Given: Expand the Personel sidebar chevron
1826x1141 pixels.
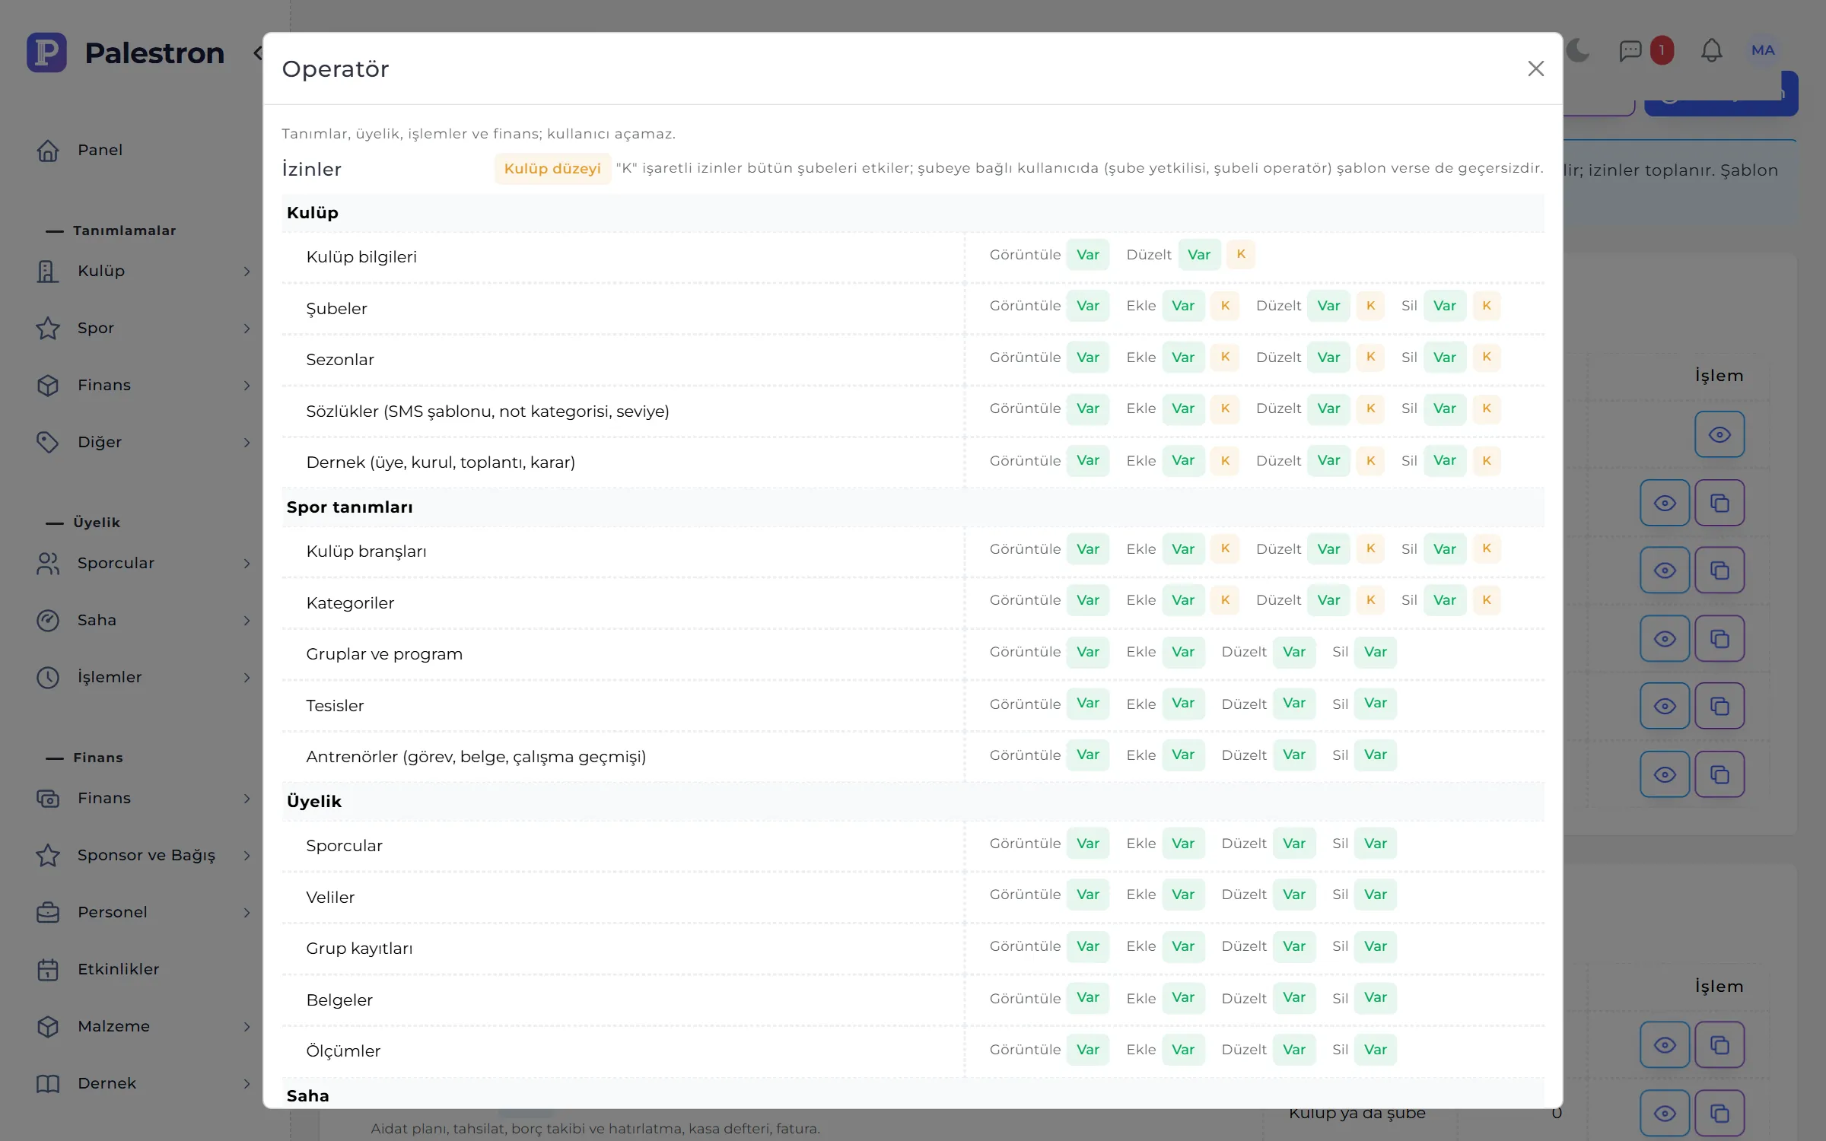Looking at the screenshot, I should tap(247, 913).
